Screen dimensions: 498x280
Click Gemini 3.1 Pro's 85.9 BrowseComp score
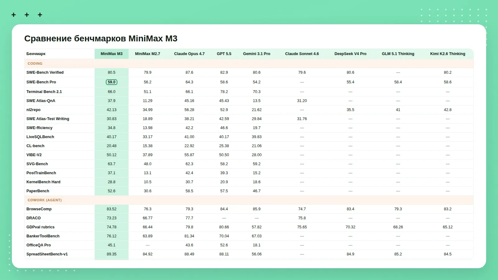click(257, 209)
